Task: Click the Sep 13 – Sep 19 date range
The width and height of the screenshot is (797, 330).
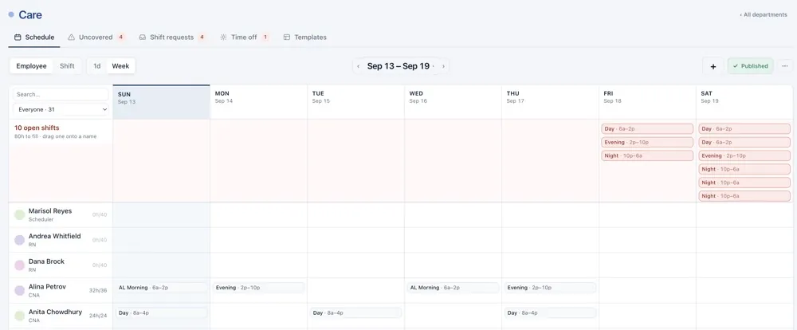Action: (x=398, y=67)
